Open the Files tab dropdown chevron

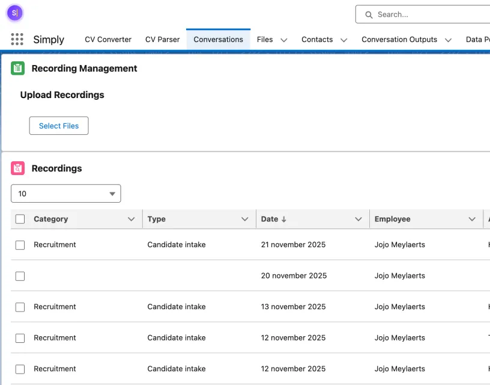point(284,40)
